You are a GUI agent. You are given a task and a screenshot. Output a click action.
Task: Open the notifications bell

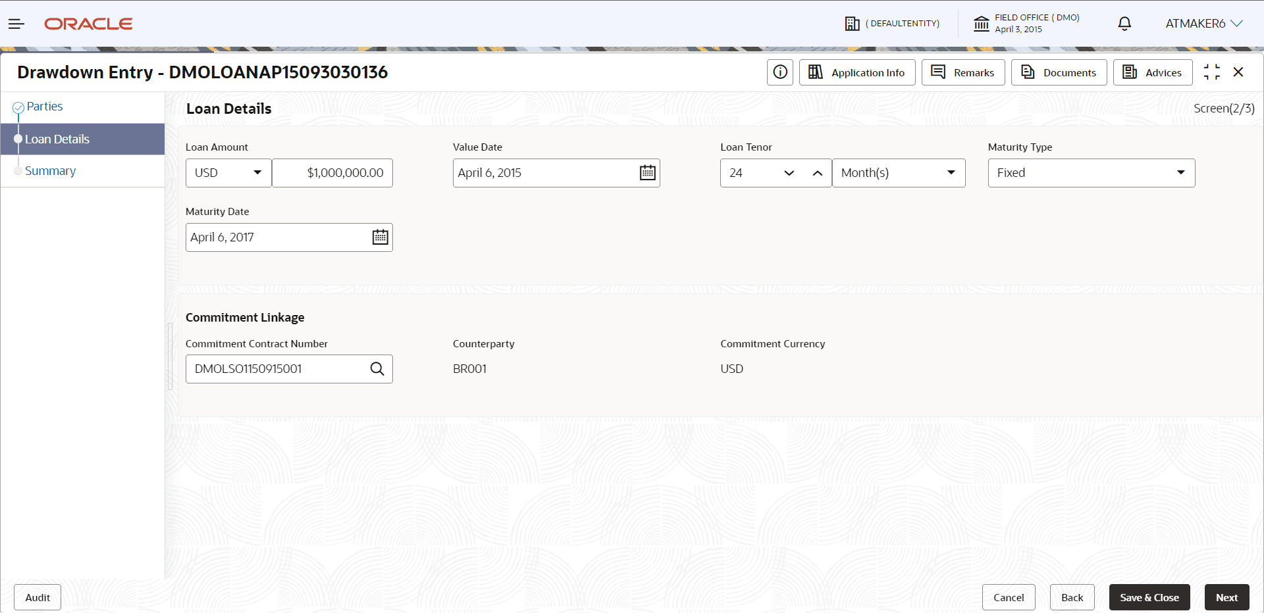click(1124, 24)
